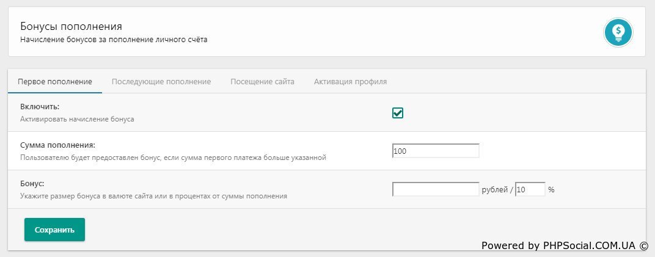Toggle the Включить bonus checkbox

click(x=398, y=113)
